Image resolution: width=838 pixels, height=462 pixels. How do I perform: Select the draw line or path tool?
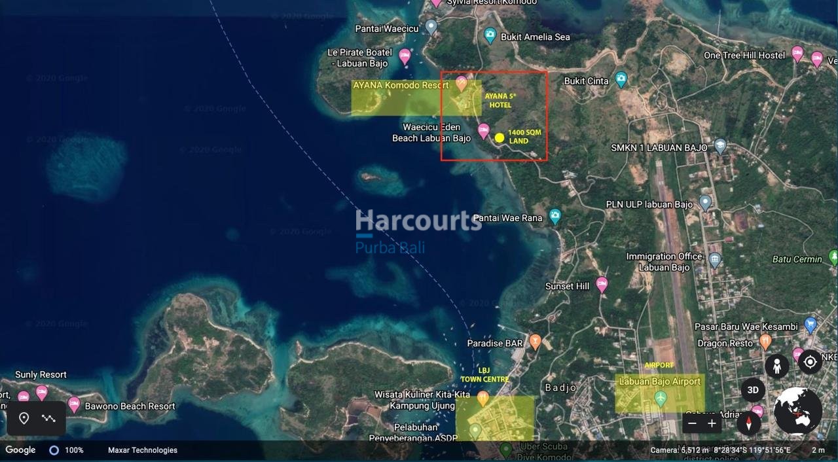click(x=48, y=418)
